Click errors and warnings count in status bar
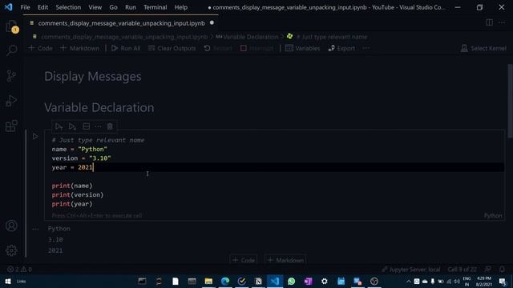 pyautogui.click(x=19, y=270)
